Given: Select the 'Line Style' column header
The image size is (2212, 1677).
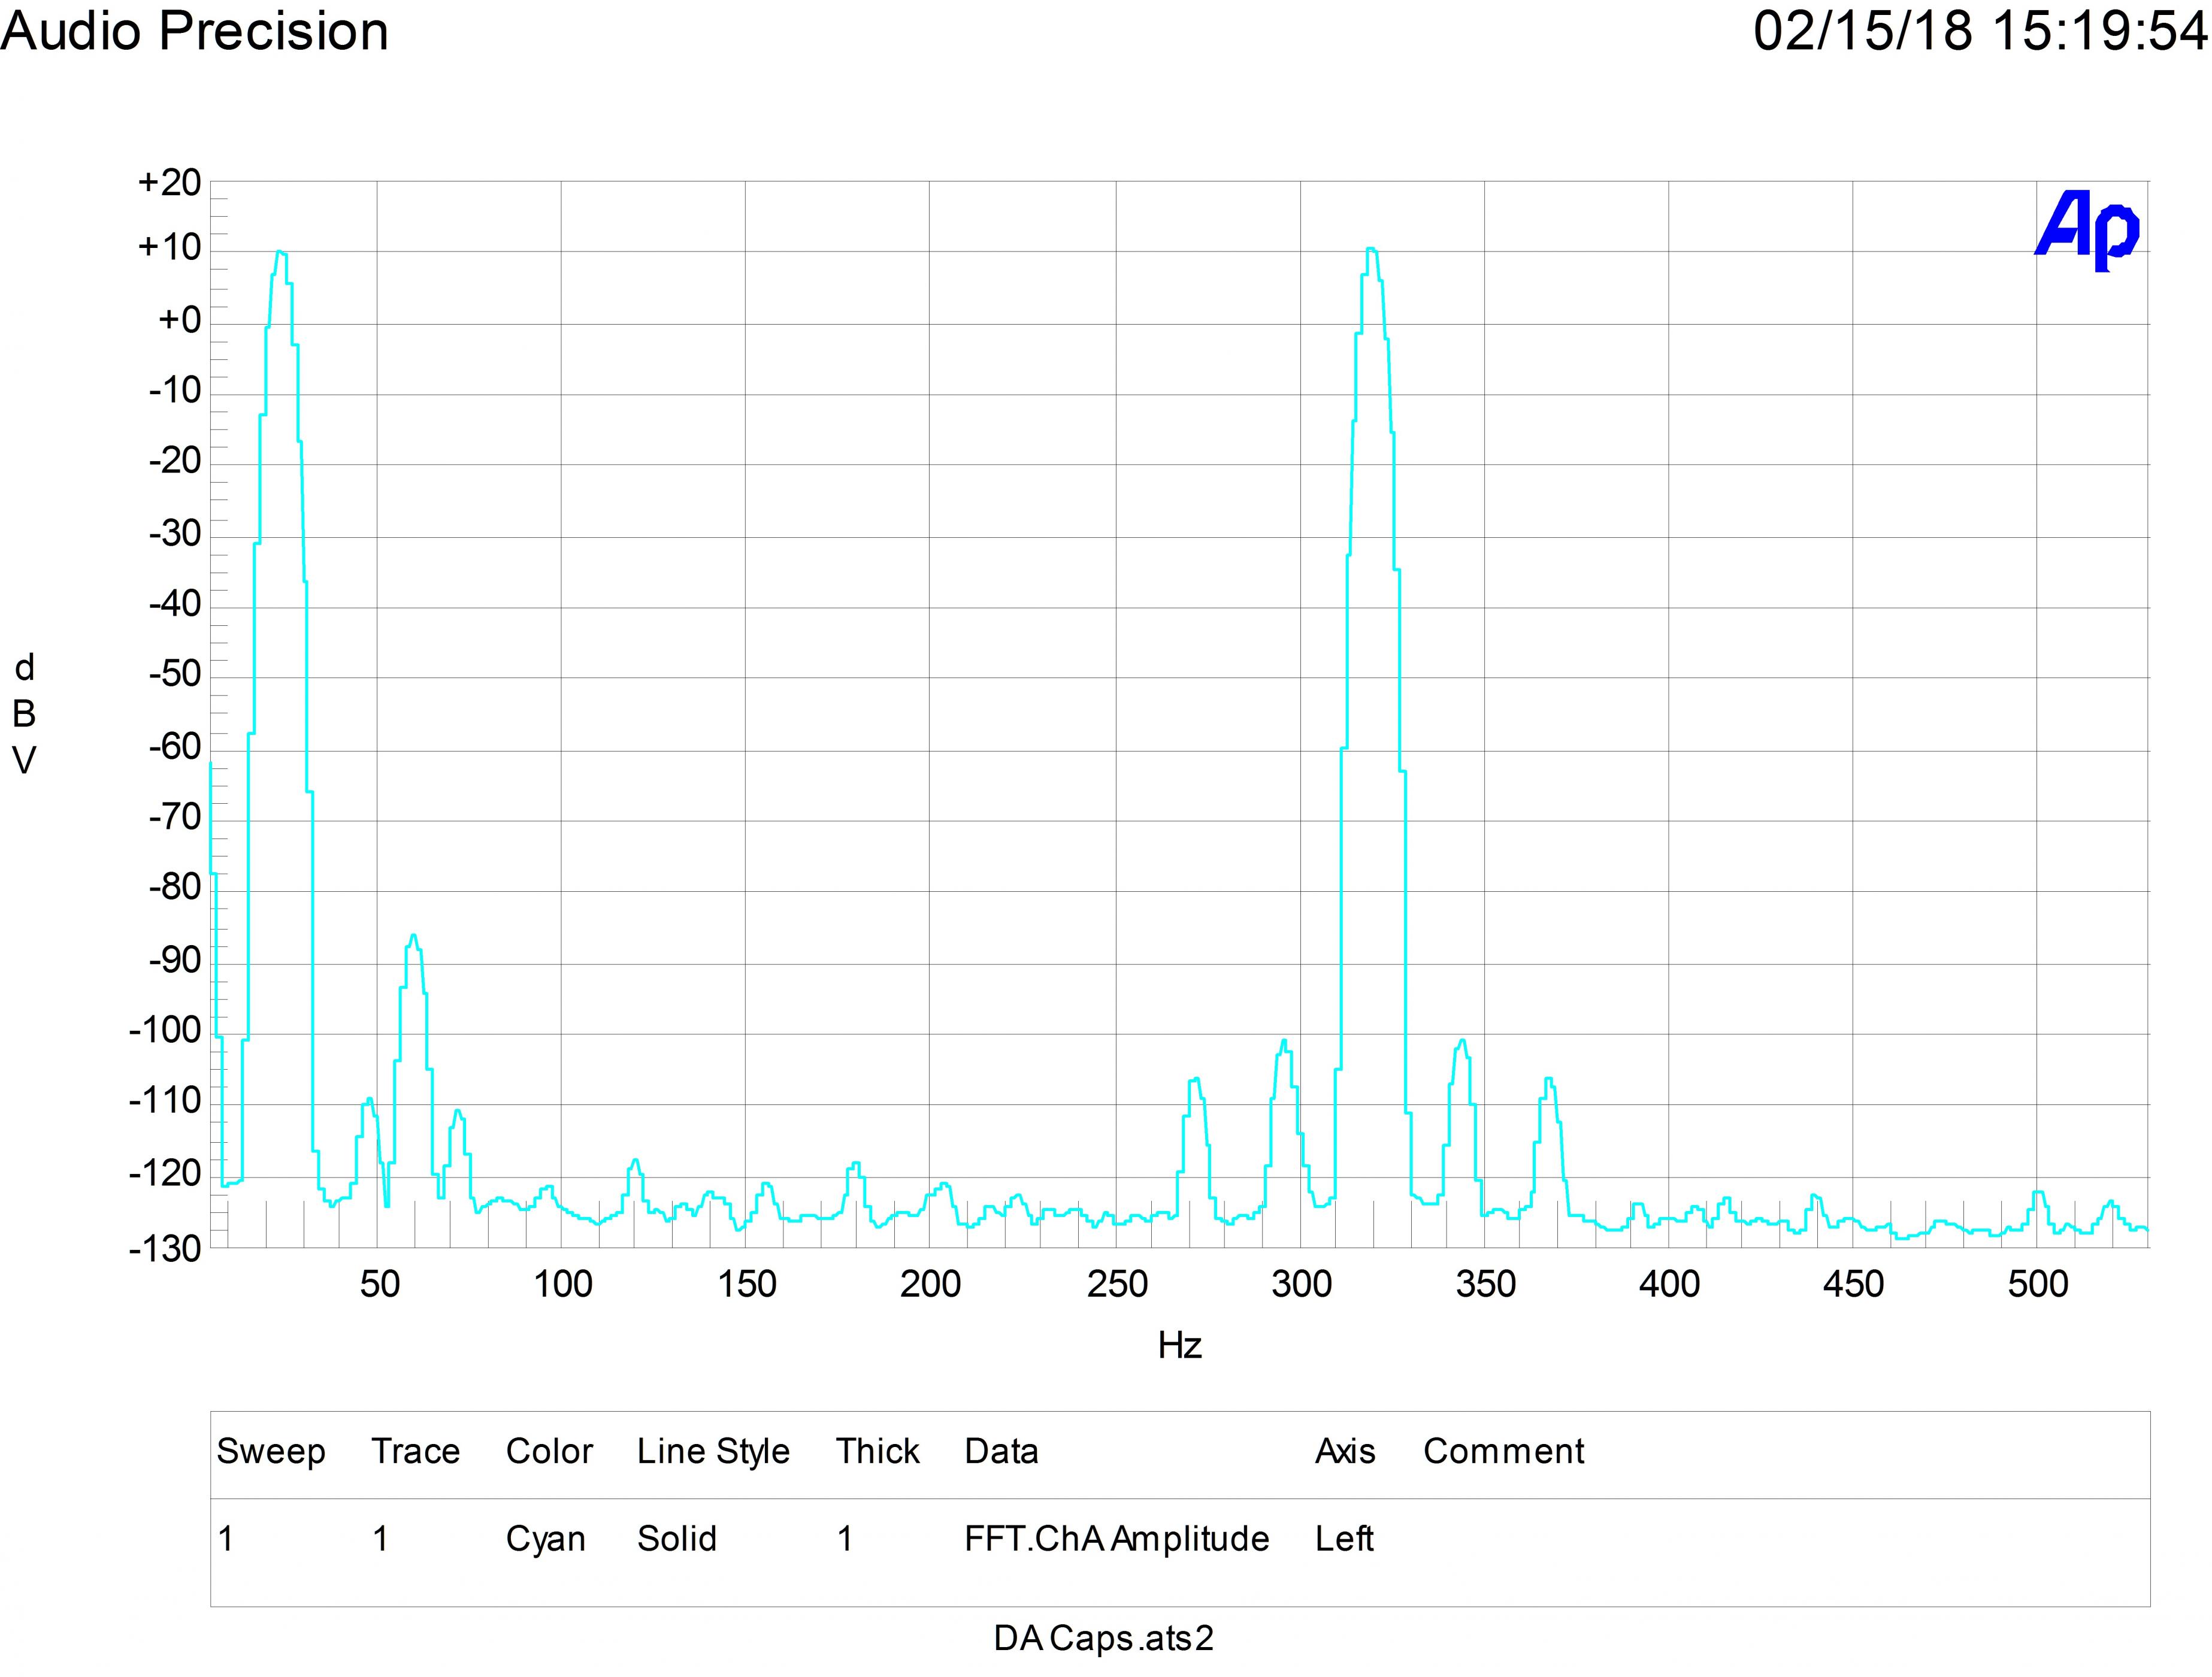Looking at the screenshot, I should pyautogui.click(x=713, y=1452).
